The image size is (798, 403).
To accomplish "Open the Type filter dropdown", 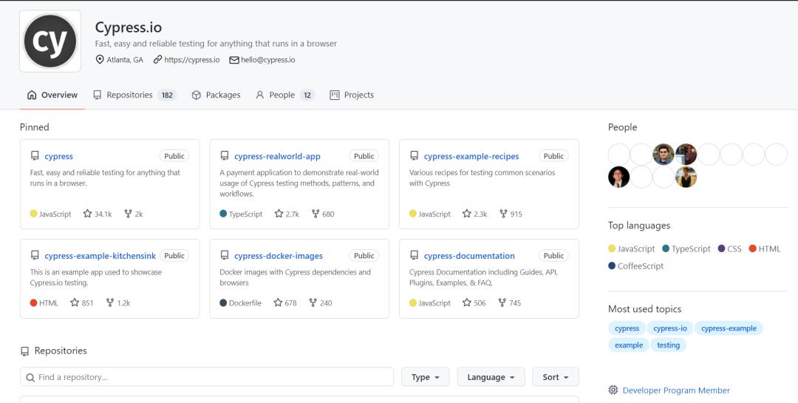I will (x=426, y=377).
